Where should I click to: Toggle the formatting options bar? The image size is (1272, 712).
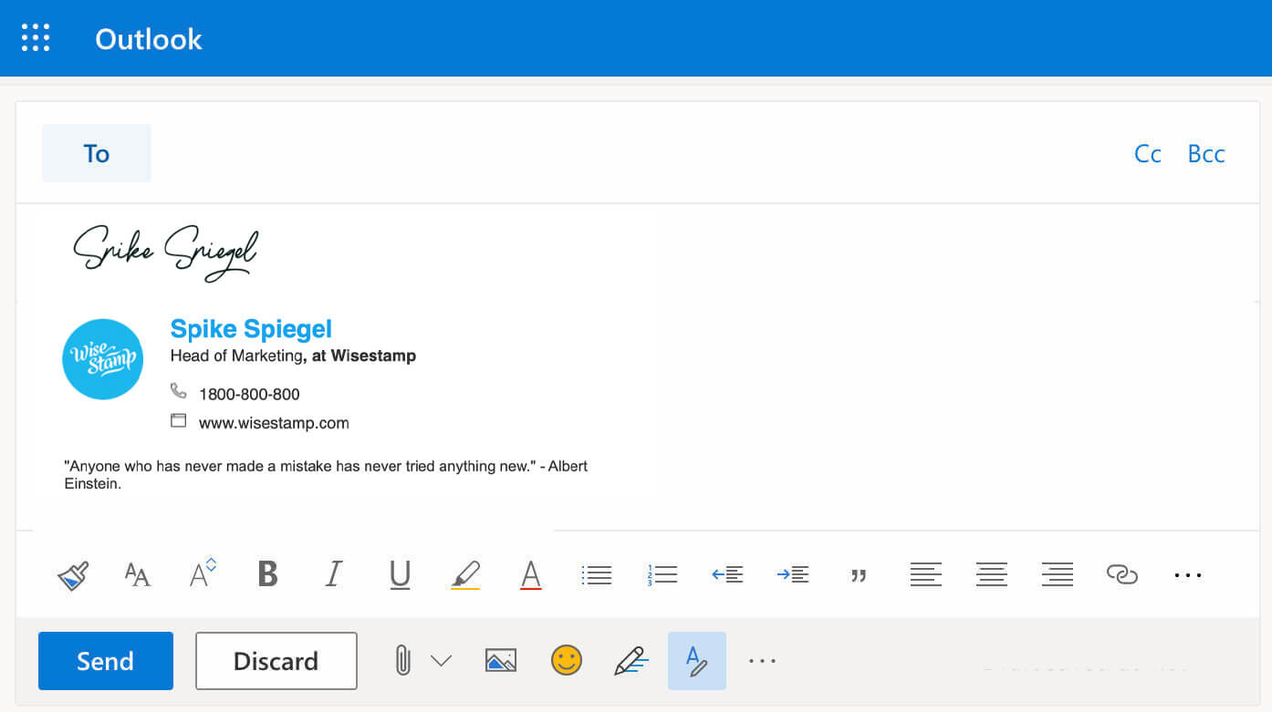[697, 661]
